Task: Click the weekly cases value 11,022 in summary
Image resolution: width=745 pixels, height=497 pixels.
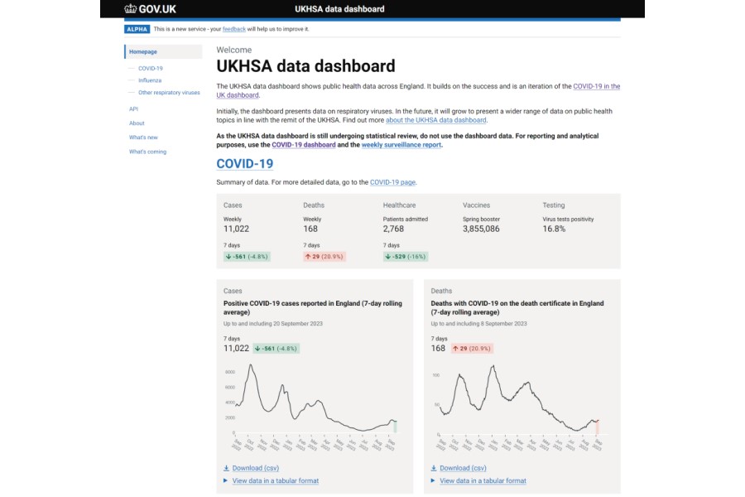Action: (x=236, y=229)
